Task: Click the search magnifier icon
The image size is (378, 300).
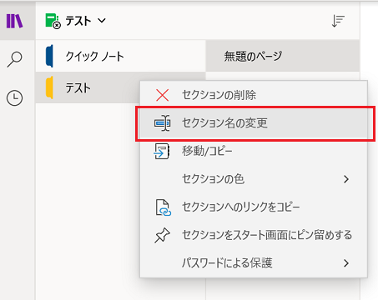Action: coord(14,59)
